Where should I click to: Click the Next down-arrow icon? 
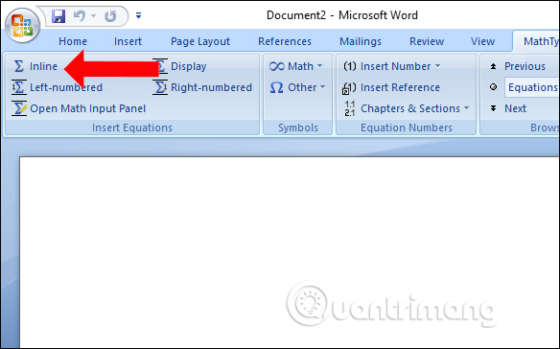point(493,108)
